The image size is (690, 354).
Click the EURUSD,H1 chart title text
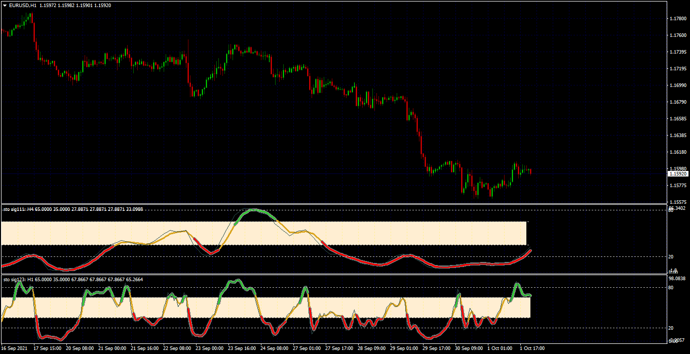(23, 6)
